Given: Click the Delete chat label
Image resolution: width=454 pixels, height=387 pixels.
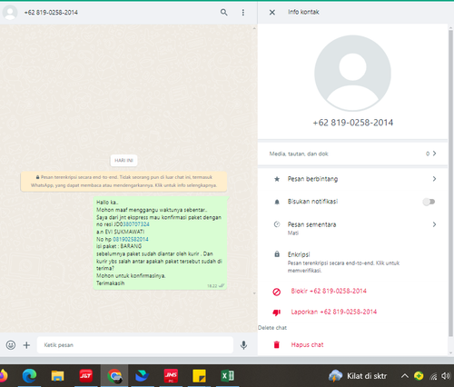Looking at the screenshot, I should [272, 328].
